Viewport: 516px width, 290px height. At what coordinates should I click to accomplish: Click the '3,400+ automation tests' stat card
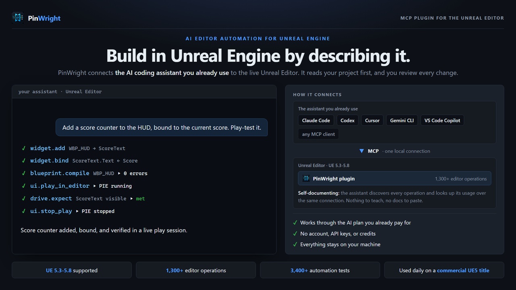[x=320, y=270]
